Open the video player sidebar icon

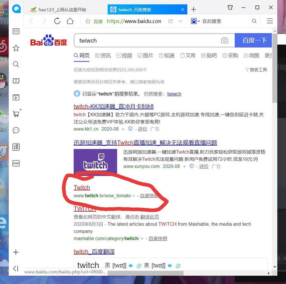tap(16, 97)
